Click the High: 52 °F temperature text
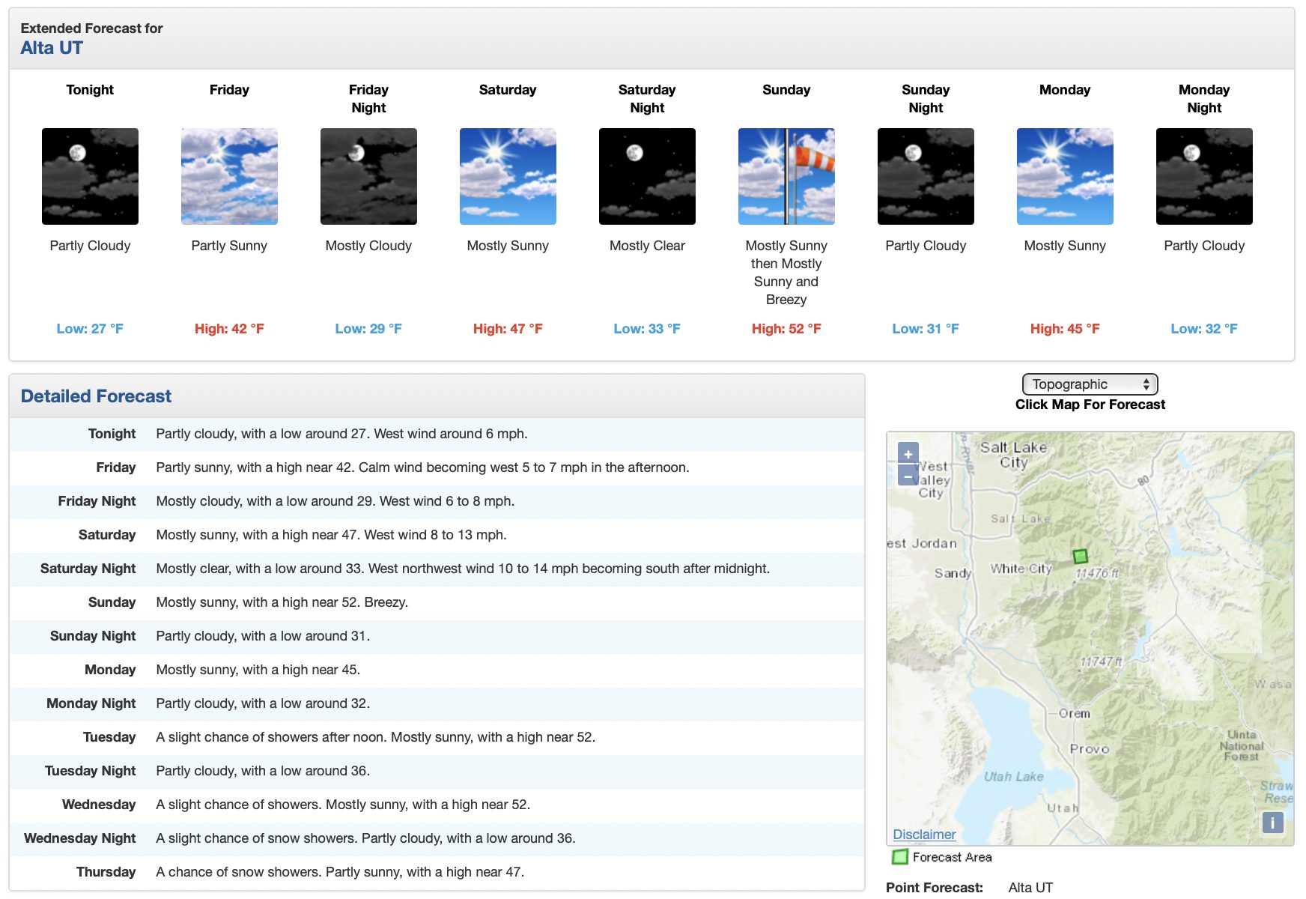1306x899 pixels. tap(786, 329)
